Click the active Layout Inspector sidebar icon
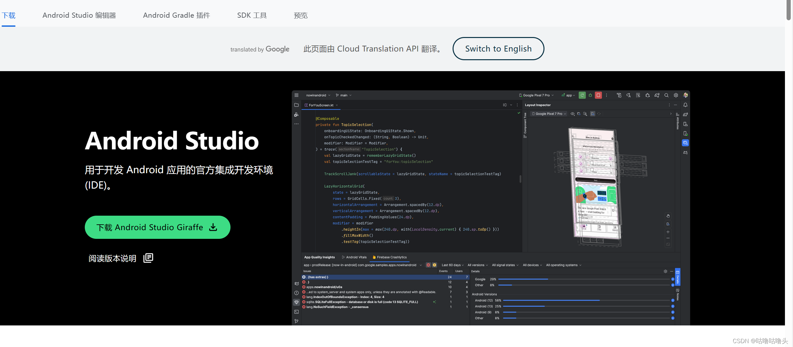Image resolution: width=793 pixels, height=347 pixels. pyautogui.click(x=685, y=143)
